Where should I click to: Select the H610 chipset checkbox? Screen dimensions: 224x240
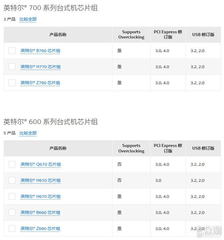[12, 180]
